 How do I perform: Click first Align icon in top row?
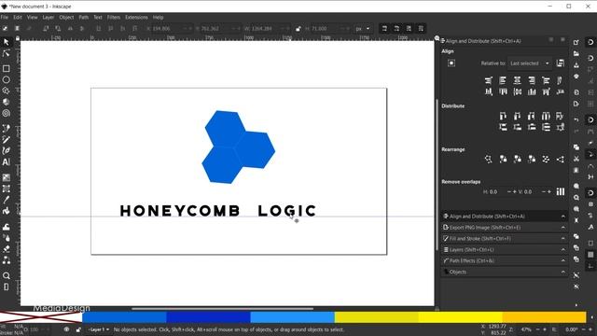tap(489, 80)
